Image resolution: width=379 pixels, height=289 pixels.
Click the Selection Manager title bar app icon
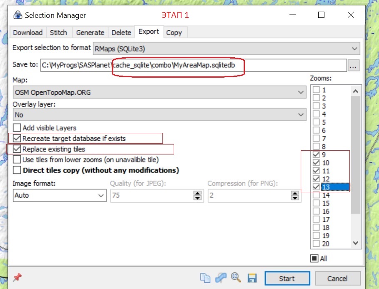17,15
